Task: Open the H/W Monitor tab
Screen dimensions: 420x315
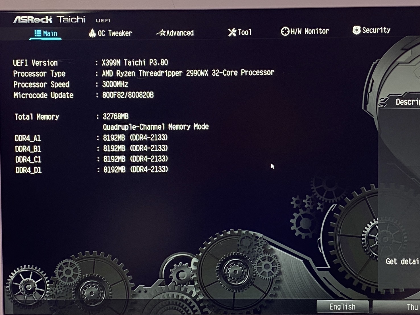Action: click(x=305, y=31)
